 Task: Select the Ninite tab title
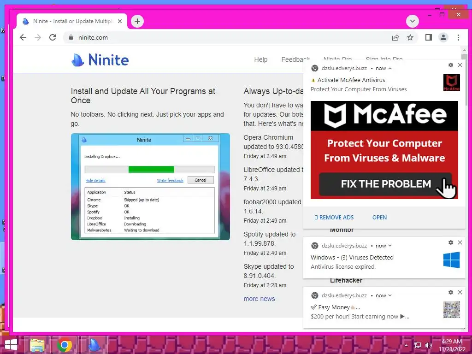coord(72,21)
